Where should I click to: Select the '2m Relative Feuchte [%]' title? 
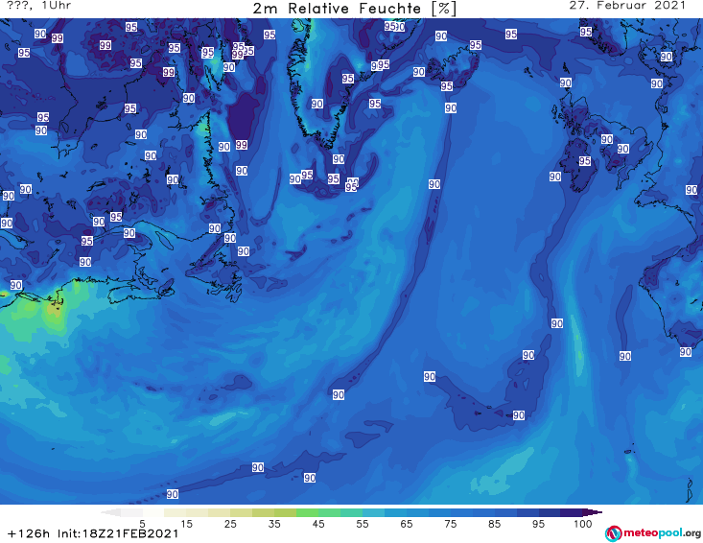point(355,9)
